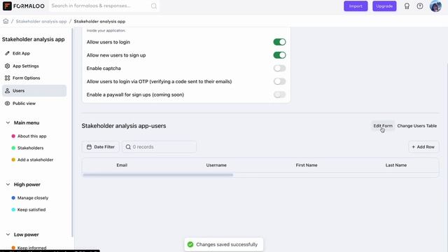Open Keep informed menu item
448x252 pixels.
(x=31, y=248)
